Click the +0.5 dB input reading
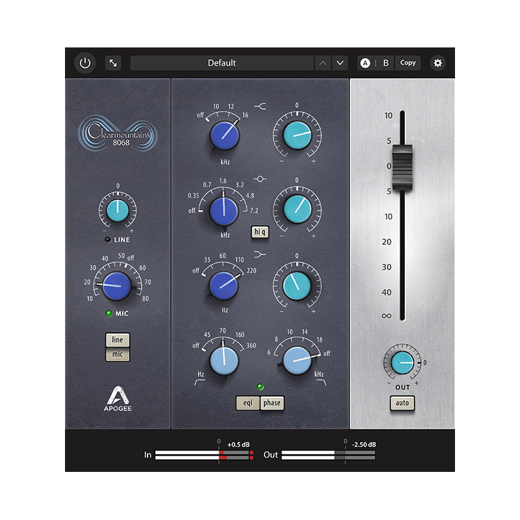 coord(239,445)
